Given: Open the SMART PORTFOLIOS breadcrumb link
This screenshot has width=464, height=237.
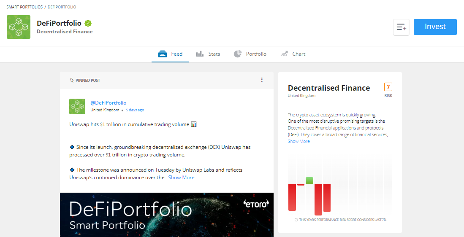Looking at the screenshot, I should tap(24, 7).
